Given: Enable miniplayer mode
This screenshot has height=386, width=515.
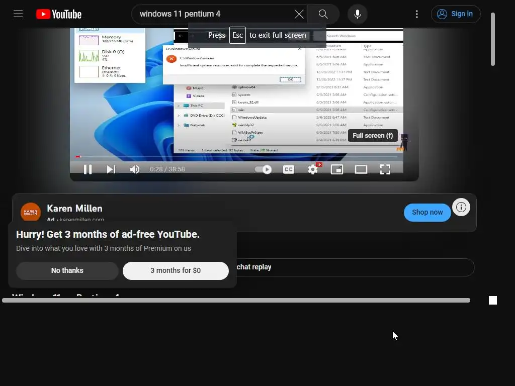Looking at the screenshot, I should pyautogui.click(x=336, y=169).
